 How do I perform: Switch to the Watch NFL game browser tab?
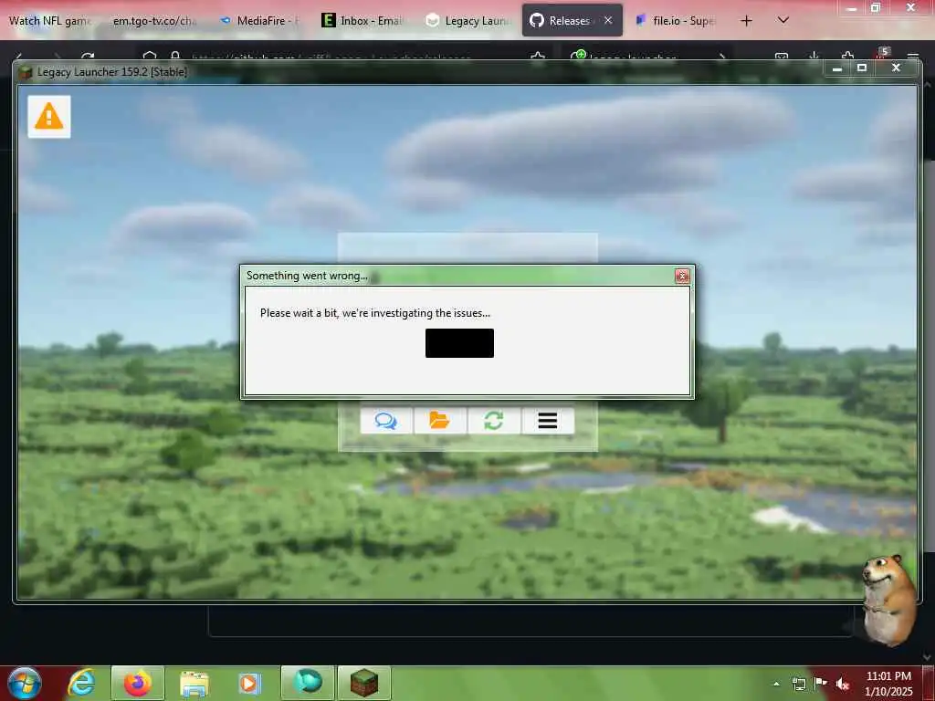[50, 21]
